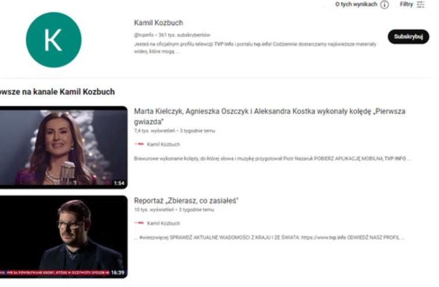439x287 pixels.
Task: Click the info icon beside 'O tych wynikach'
Action: coord(385,5)
